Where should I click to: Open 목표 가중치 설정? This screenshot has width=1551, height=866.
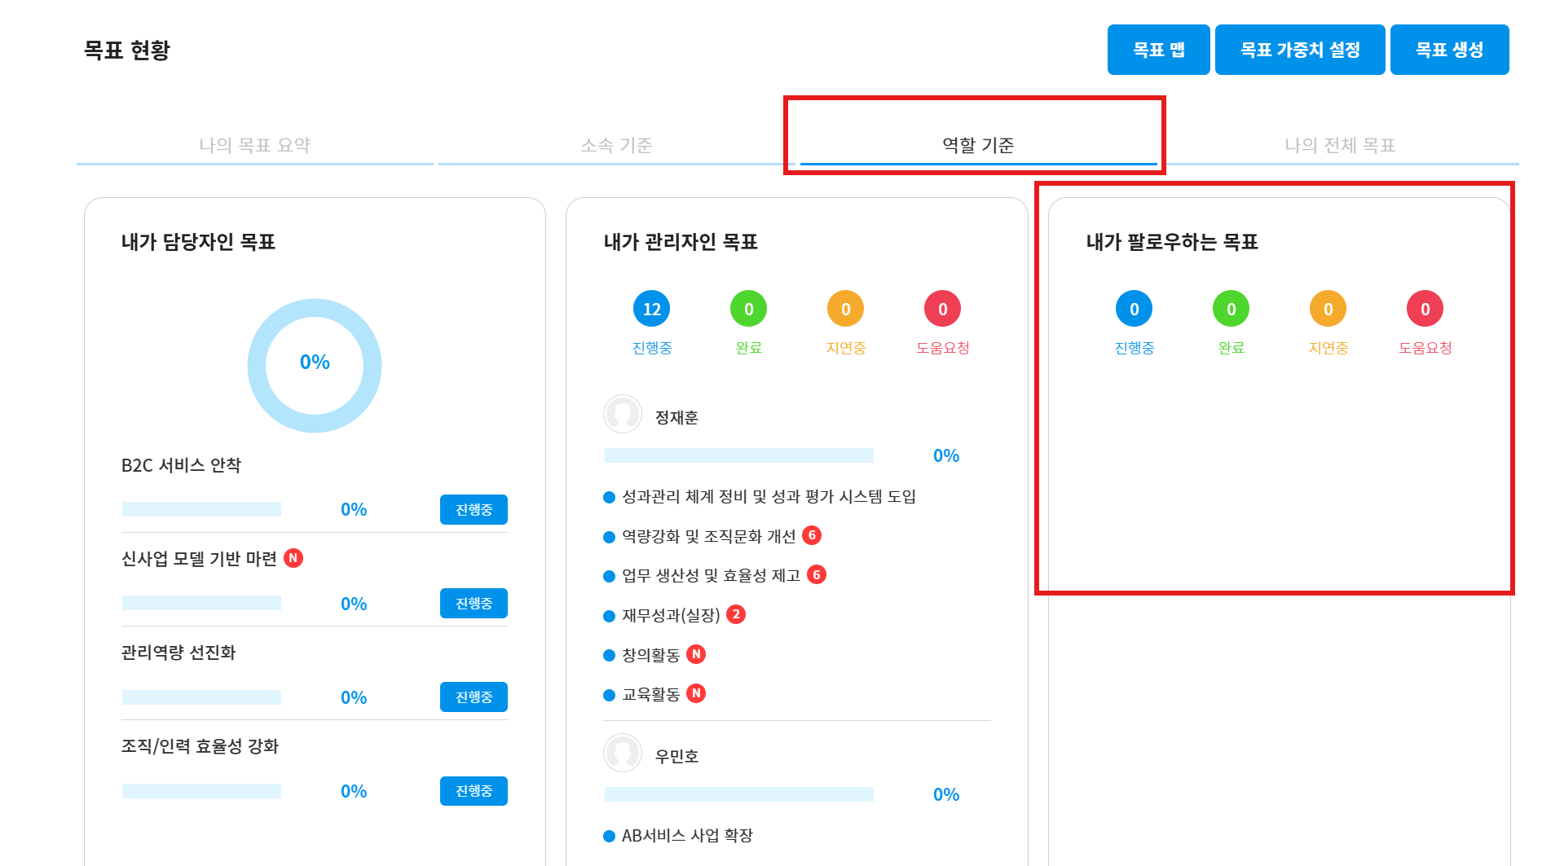pos(1300,50)
